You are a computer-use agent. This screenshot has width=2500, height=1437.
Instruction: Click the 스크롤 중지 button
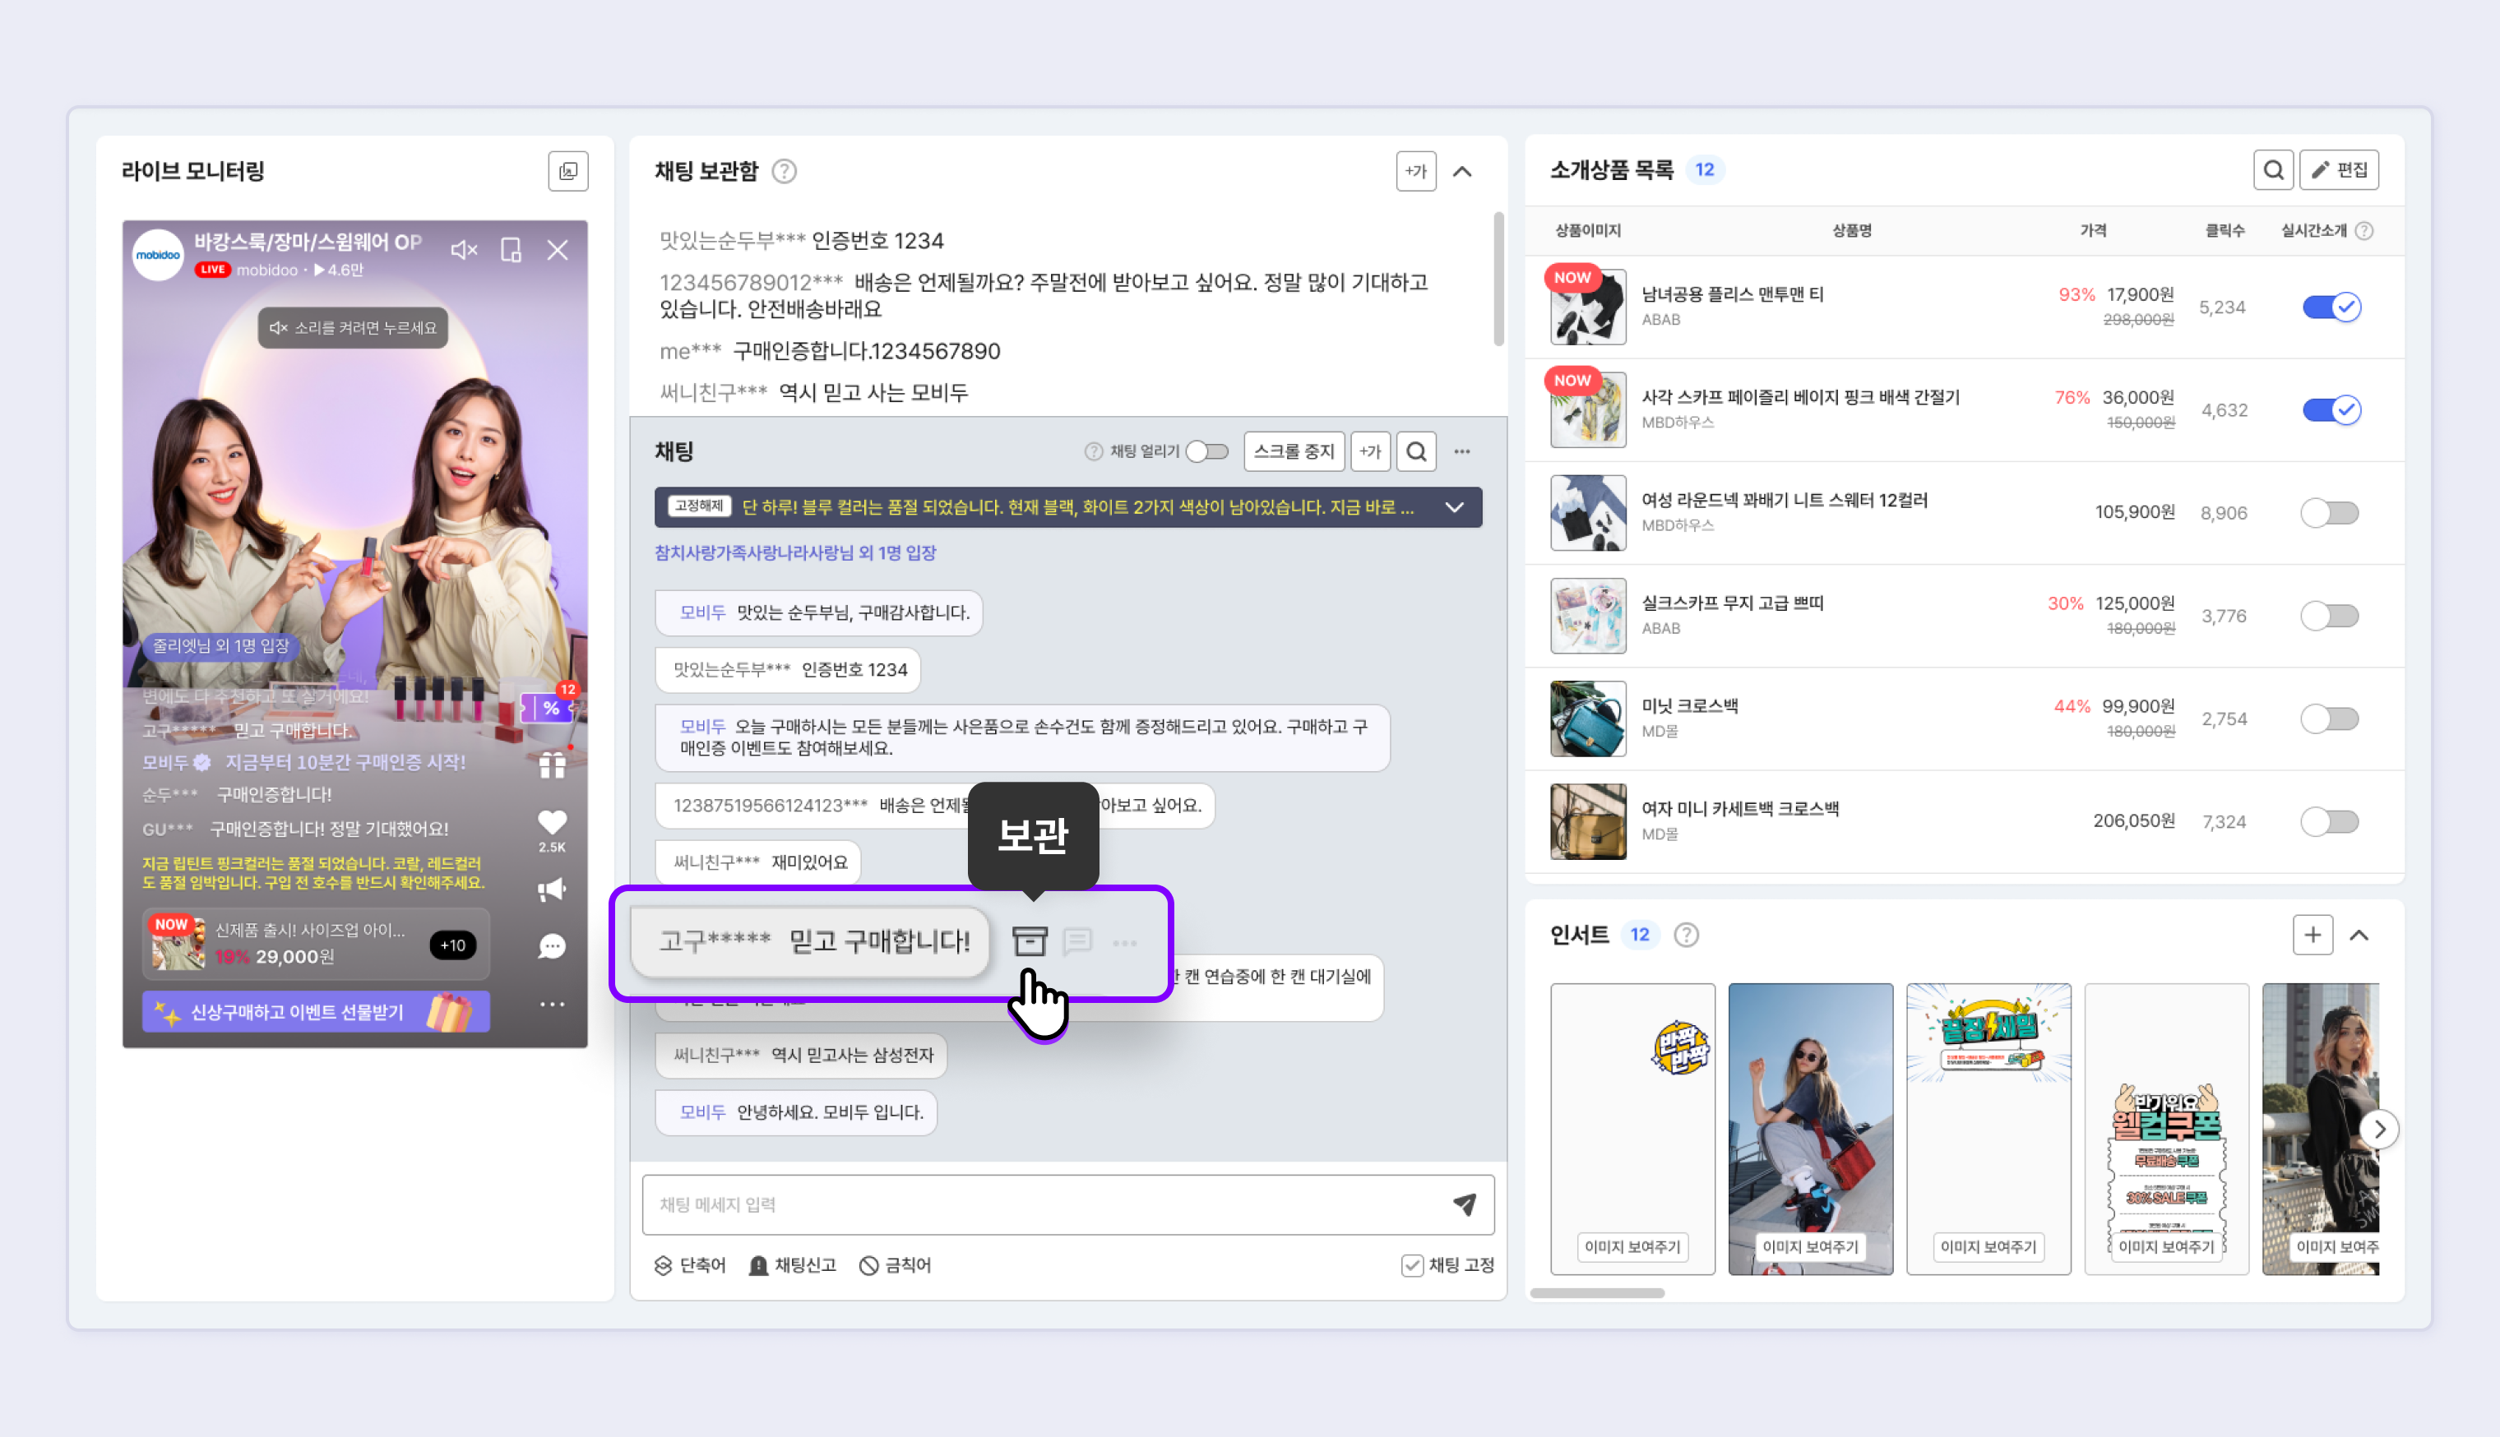1293,452
